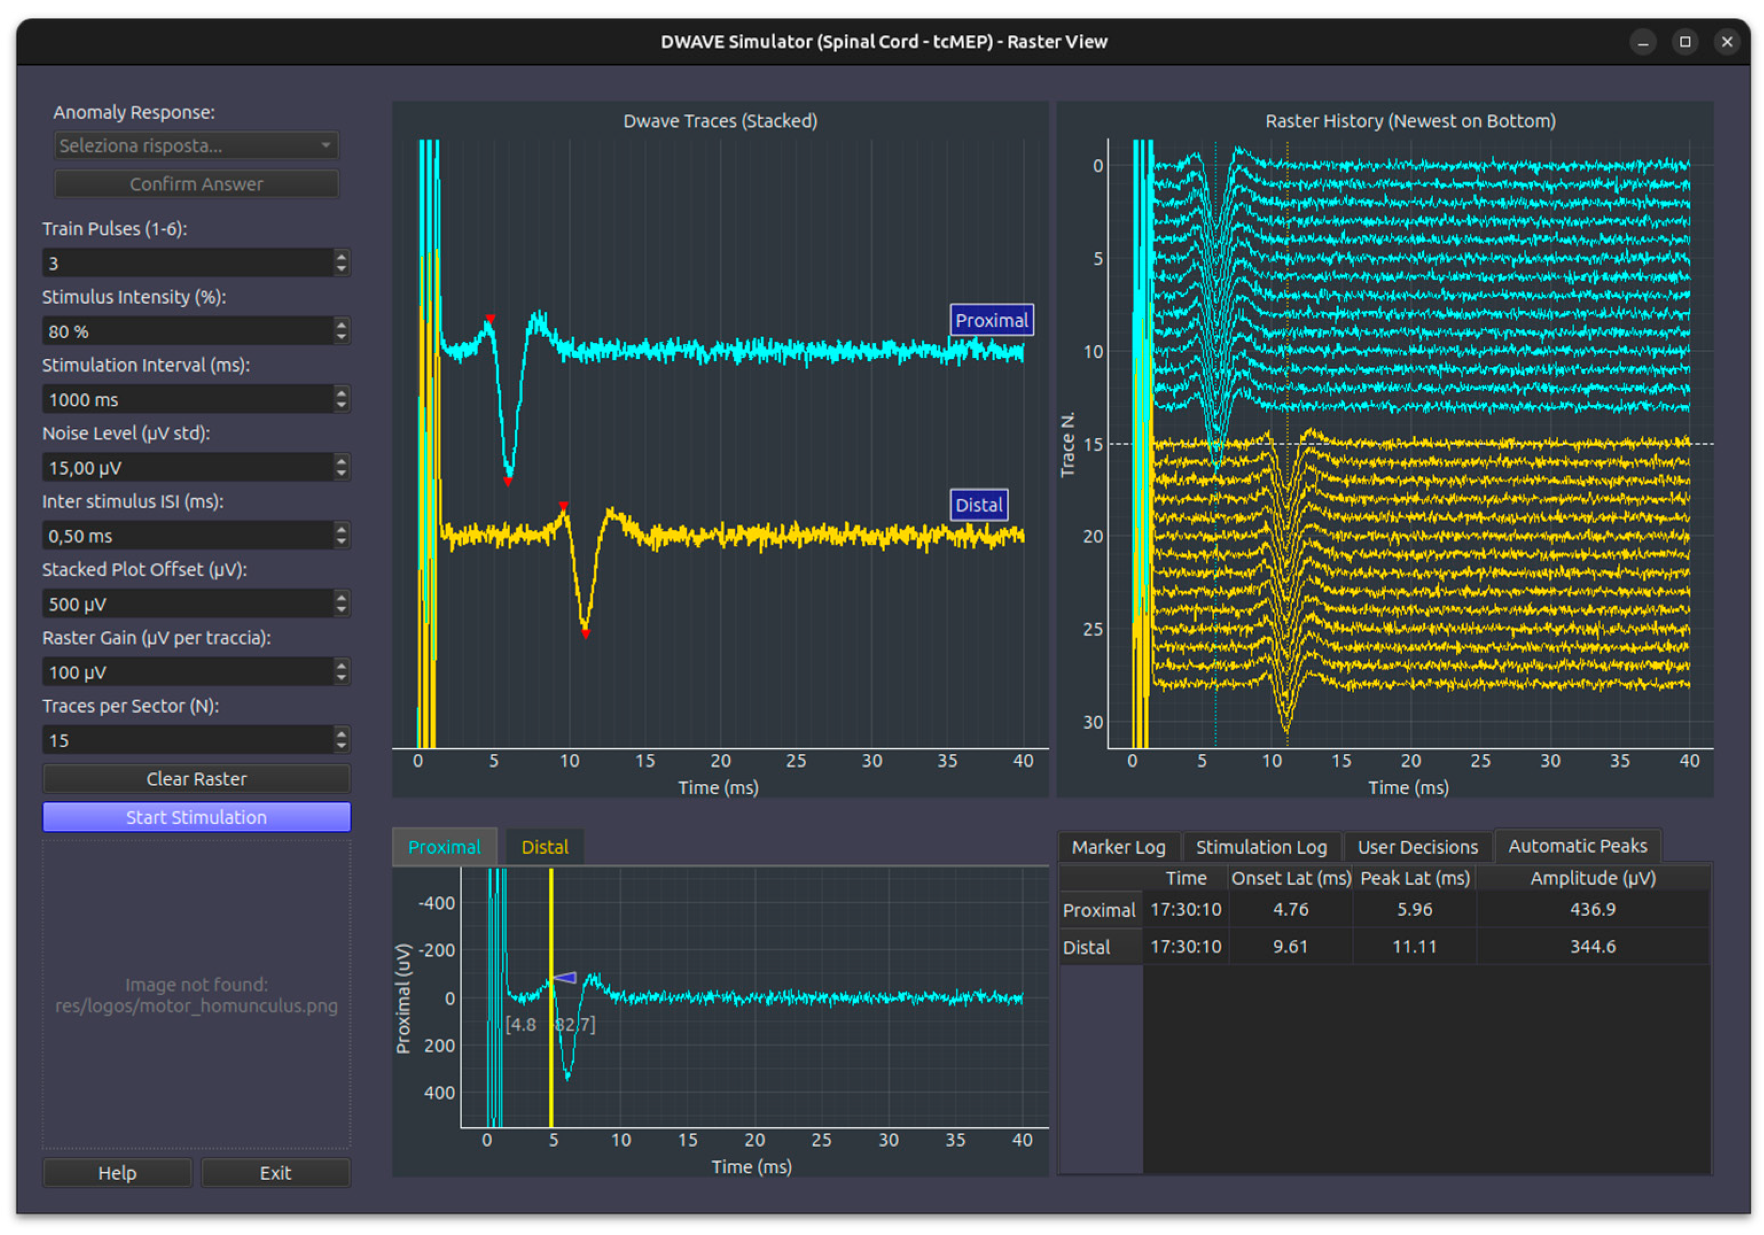1764x1235 pixels.
Task: Open the Stimulation Log tab
Action: [1261, 847]
